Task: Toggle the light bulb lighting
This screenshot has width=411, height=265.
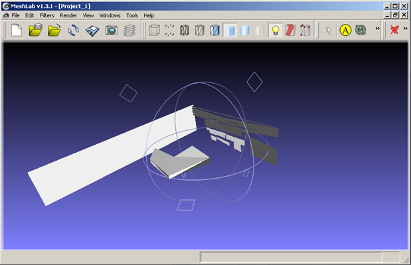Action: pos(276,30)
